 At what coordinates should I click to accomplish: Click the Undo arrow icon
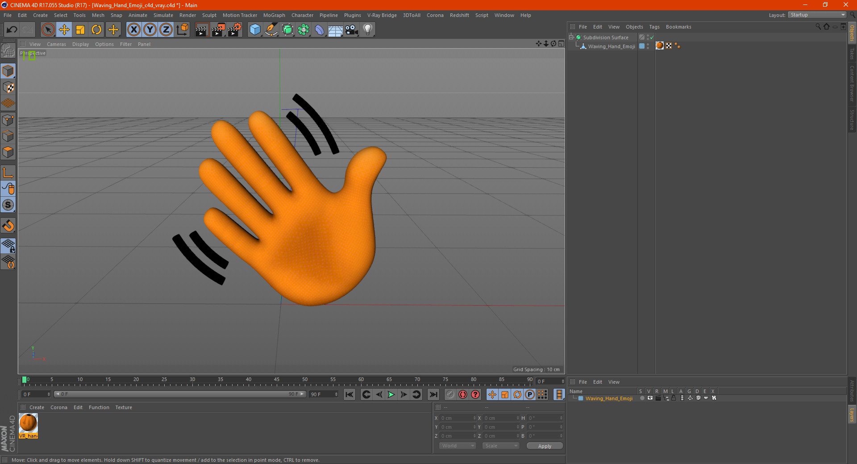(12, 30)
